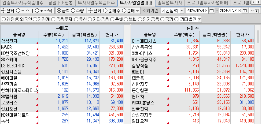Select 이수페타시스 in the buy list
This screenshot has width=261, height=124.
(x=193, y=41)
